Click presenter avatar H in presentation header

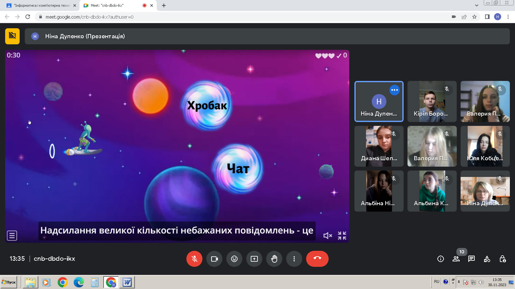[35, 36]
